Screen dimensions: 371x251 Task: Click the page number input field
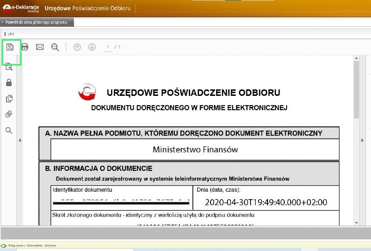(x=108, y=47)
